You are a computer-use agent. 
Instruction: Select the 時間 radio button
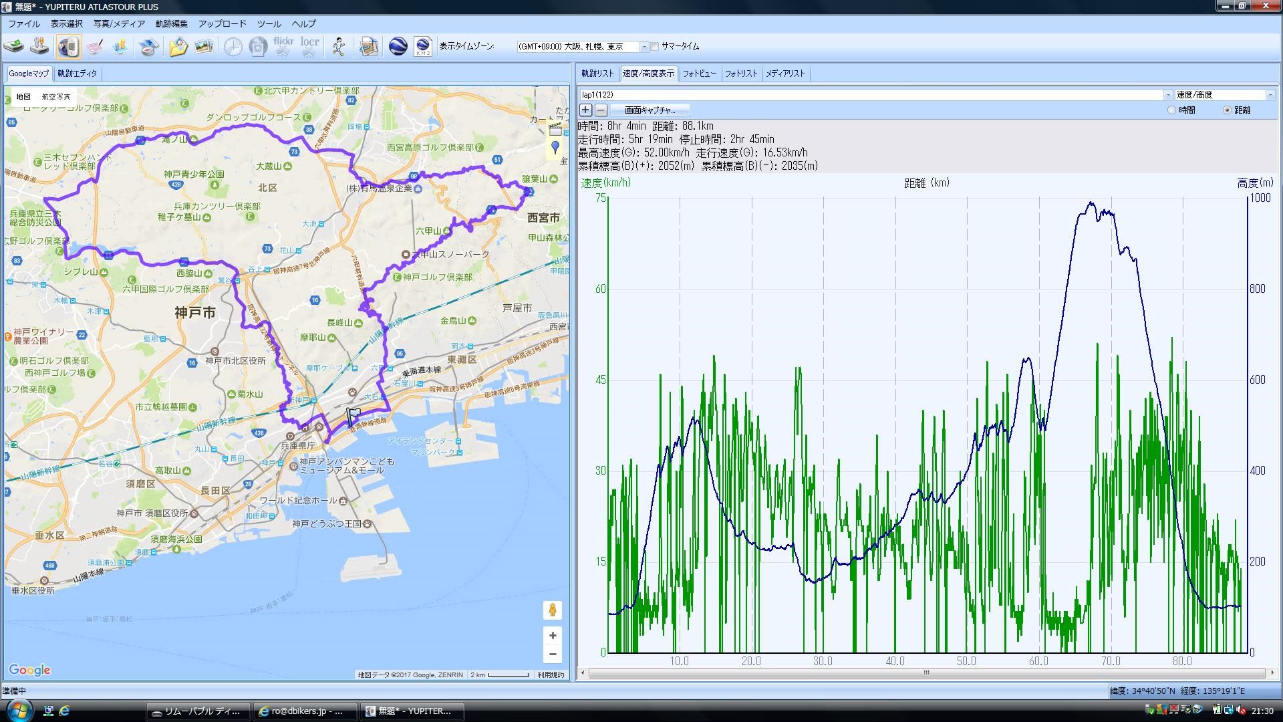[x=1171, y=110]
